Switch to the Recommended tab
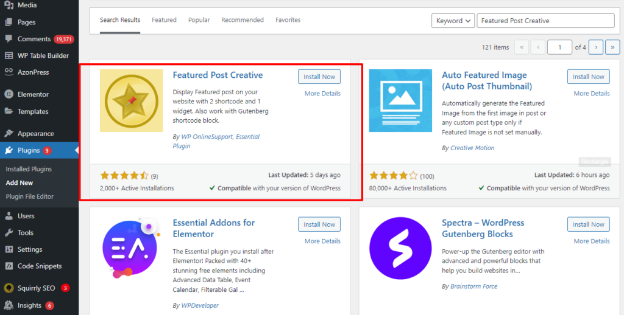This screenshot has width=624, height=315. 242,20
